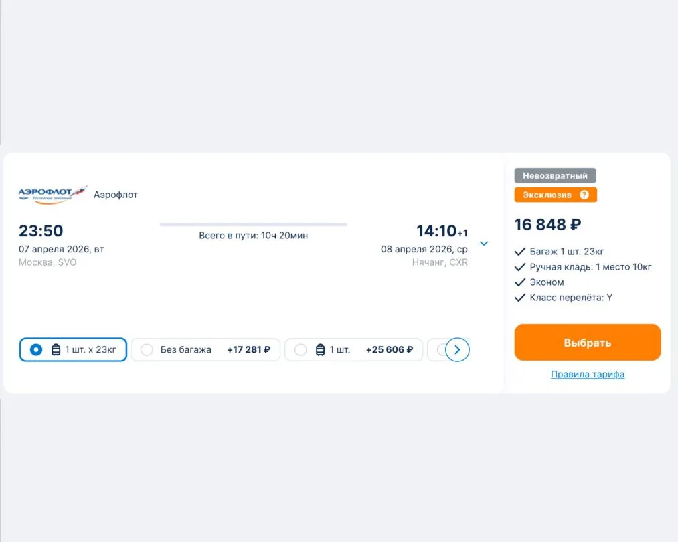678x542 pixels.
Task: Click the luggage icon in the 23кг option
Action: coord(56,349)
